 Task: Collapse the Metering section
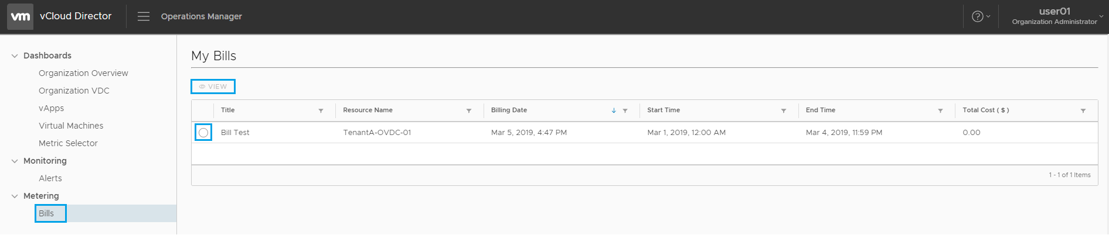click(x=15, y=196)
